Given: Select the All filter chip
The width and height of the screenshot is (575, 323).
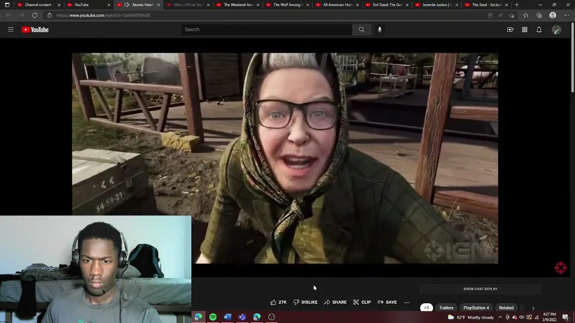Looking at the screenshot, I should point(426,308).
